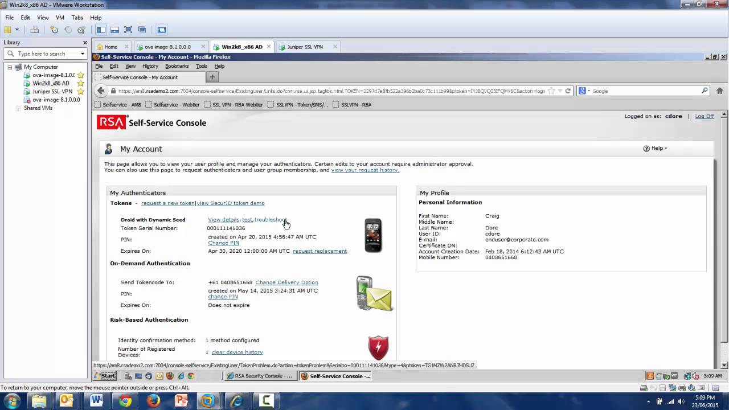
Task: Select Juniper SSL-VPN in the library tree
Action: coord(52,91)
